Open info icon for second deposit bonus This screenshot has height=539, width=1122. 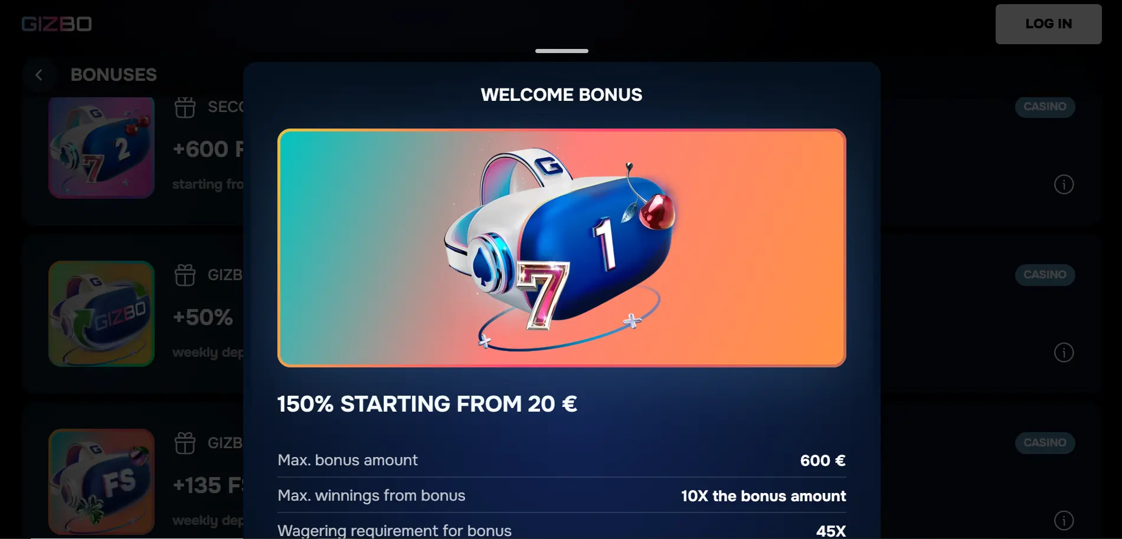coord(1064,185)
